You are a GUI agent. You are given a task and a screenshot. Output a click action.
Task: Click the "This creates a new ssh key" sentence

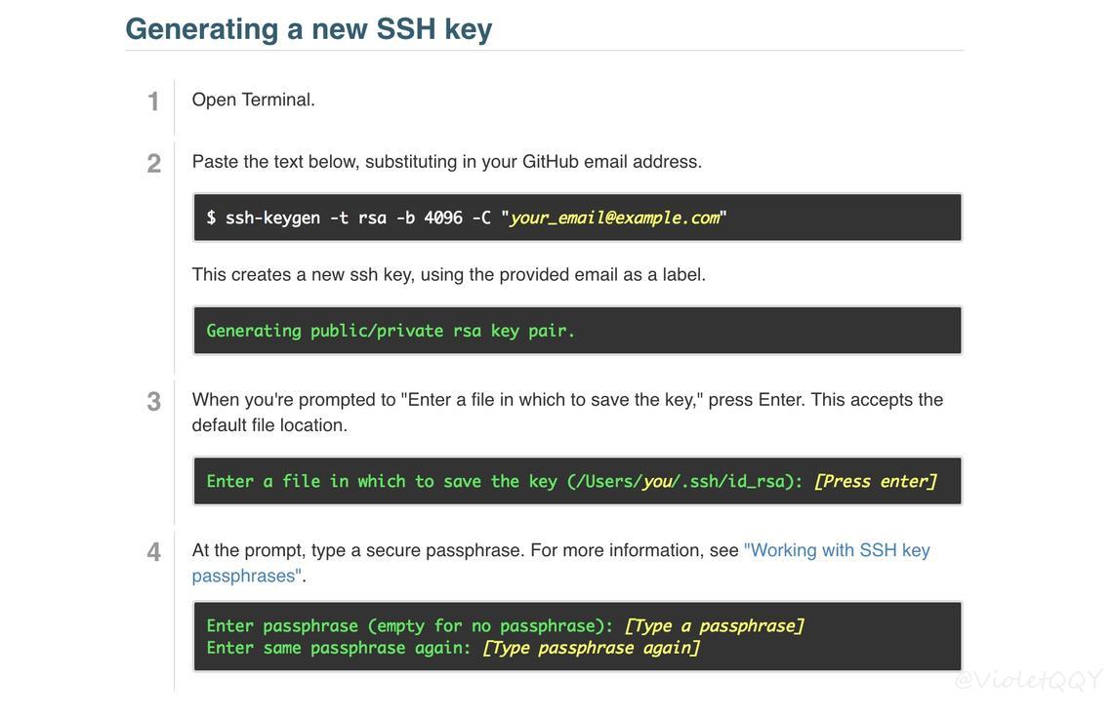click(448, 275)
